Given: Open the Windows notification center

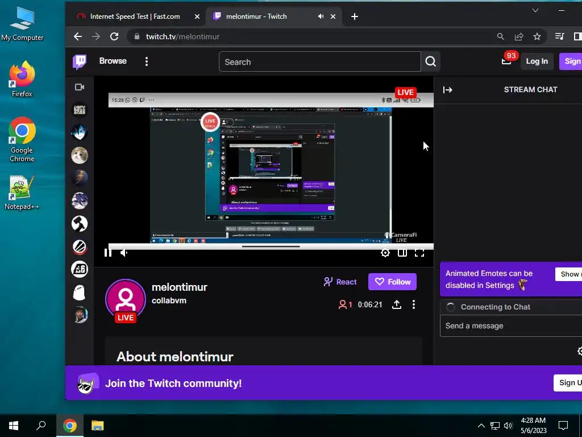Looking at the screenshot, I should click(x=563, y=426).
